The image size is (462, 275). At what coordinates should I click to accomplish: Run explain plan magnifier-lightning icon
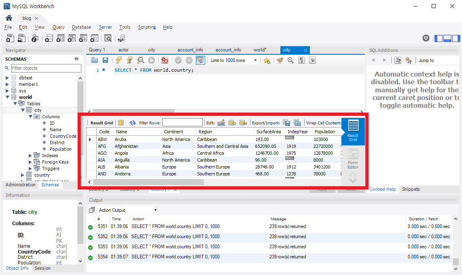click(x=140, y=60)
